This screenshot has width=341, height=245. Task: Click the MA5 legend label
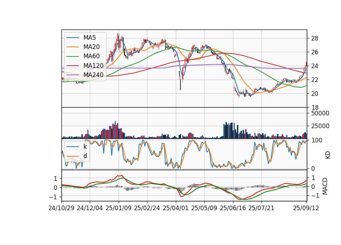[90, 38]
